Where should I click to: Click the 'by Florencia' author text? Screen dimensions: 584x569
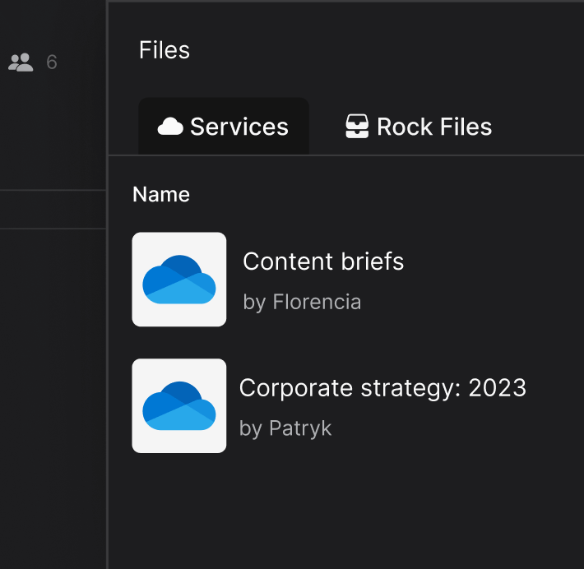(302, 302)
